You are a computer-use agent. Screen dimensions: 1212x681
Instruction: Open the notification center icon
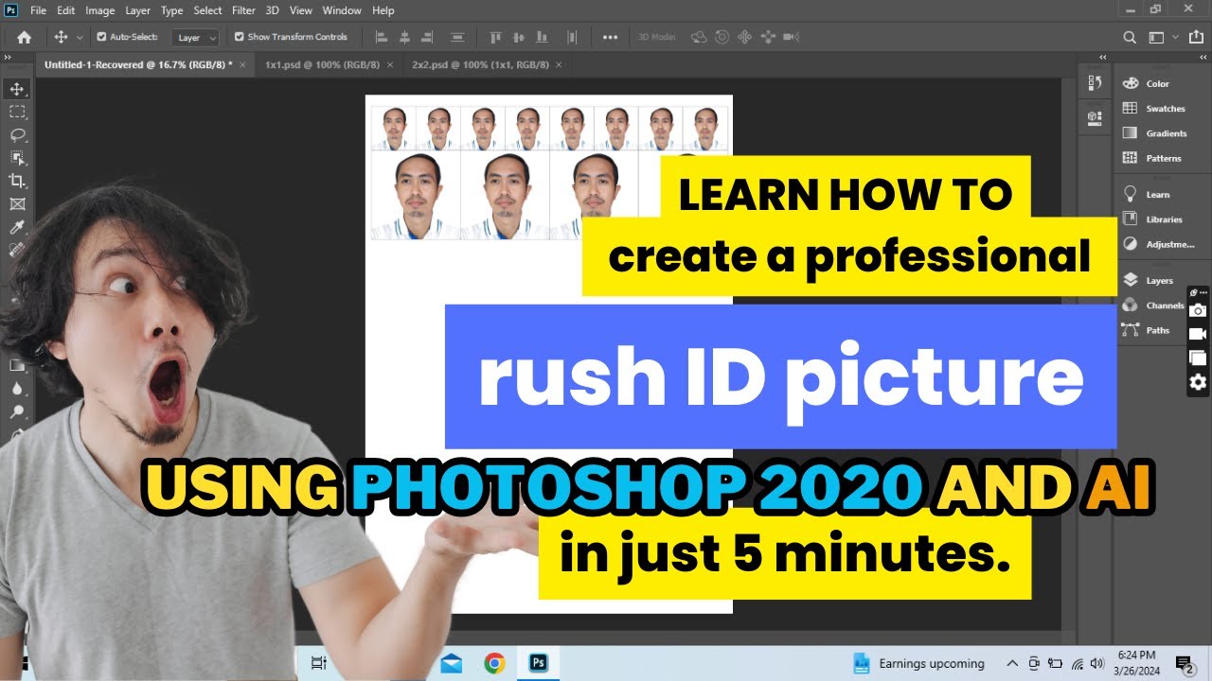point(1184,663)
